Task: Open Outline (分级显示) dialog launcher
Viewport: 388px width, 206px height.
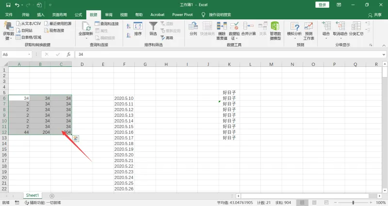Action: 371,45
